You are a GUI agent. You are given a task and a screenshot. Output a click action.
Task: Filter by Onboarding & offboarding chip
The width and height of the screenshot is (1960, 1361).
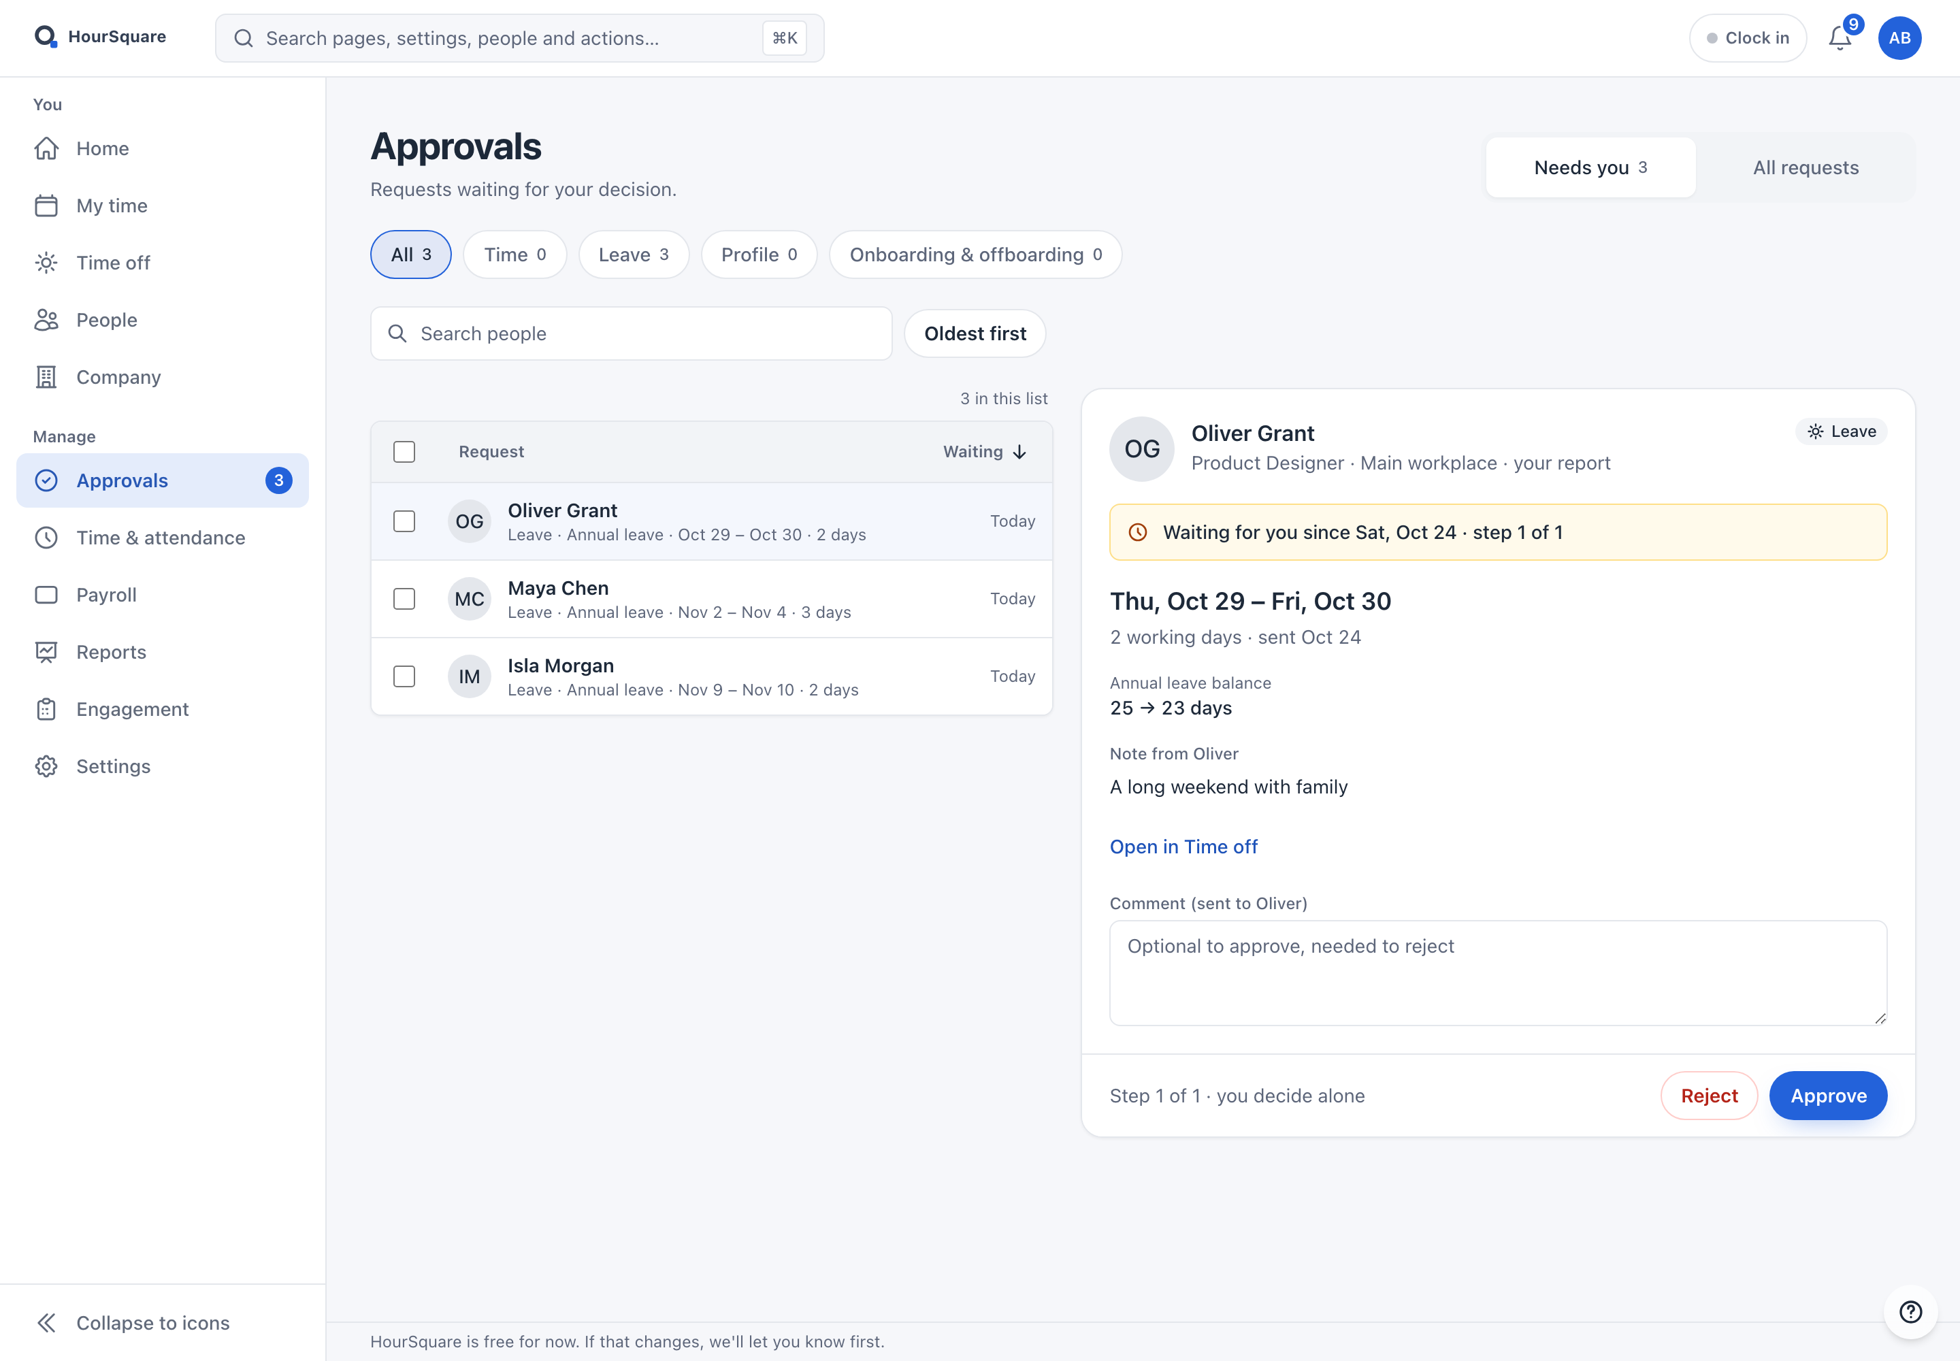976,254
